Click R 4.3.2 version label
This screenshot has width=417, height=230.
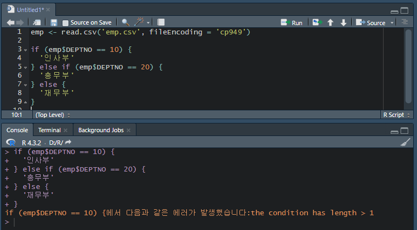coord(31,143)
